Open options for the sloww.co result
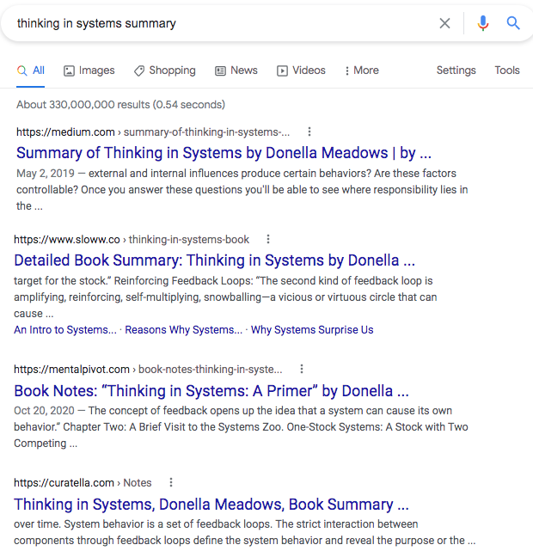The height and width of the screenshot is (551, 533). click(268, 239)
